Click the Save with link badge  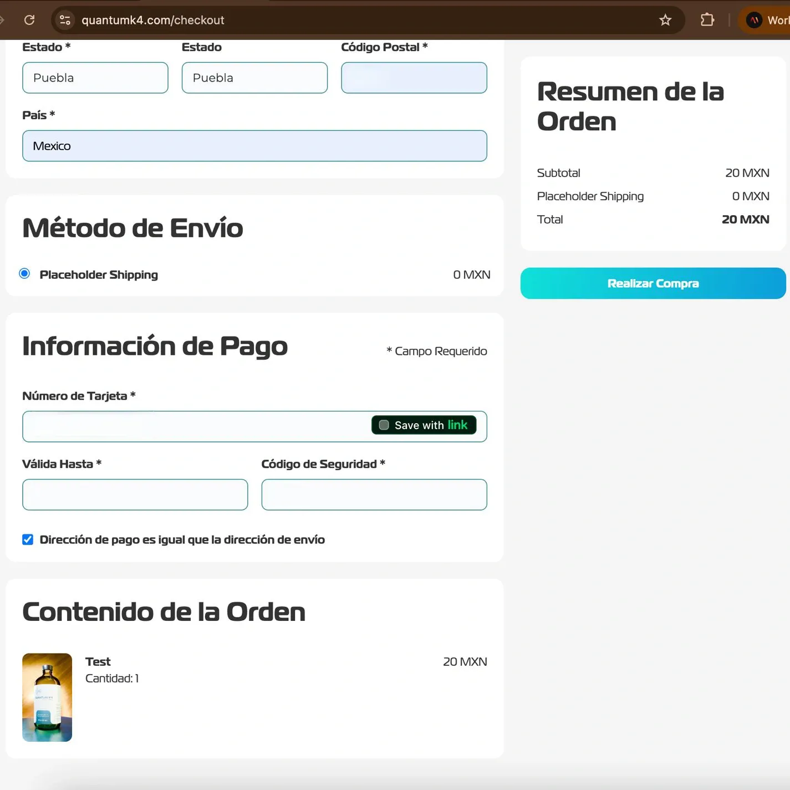(423, 425)
